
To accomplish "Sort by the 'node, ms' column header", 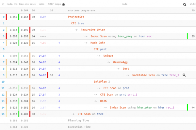I will [12, 5].
